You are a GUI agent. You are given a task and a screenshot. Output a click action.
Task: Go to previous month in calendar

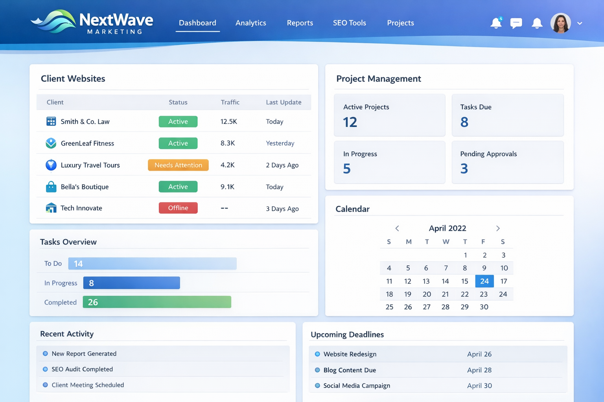coord(397,228)
